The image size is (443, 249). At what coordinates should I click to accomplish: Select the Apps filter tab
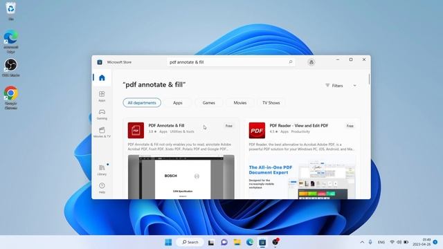pyautogui.click(x=178, y=103)
